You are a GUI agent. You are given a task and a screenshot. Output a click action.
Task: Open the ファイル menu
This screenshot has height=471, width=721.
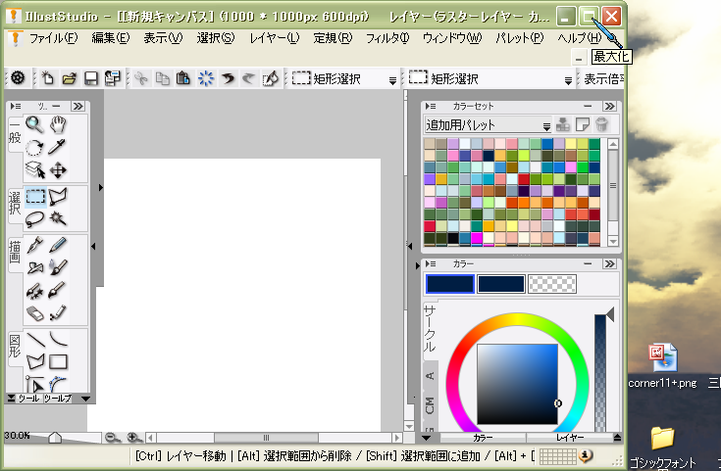tap(53, 38)
